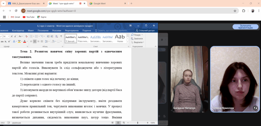Open the Виділити dropdown in editing group
The height and width of the screenshot is (126, 261).
(138, 42)
